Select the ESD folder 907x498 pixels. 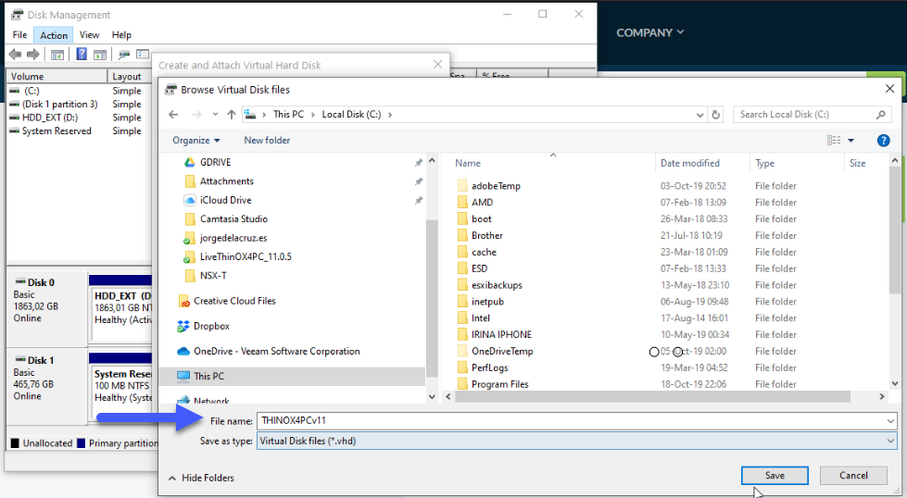point(480,268)
